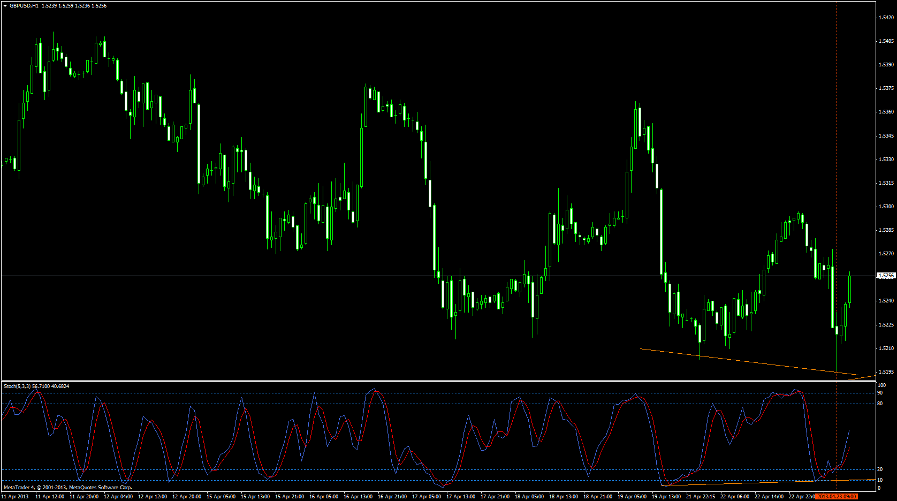Viewport: 897px width, 501px height.
Task: Click time axis label 12 Apr 12:00
Action: tap(153, 497)
